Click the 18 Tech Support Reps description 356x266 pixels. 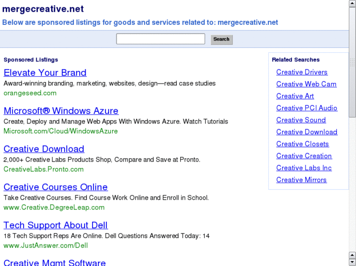(x=106, y=236)
